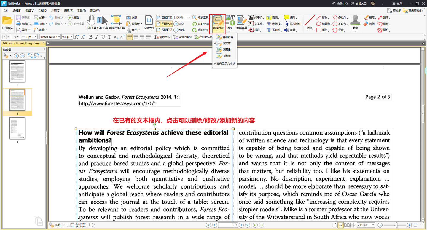Select the Area (面积) measuring tool
427x230 pixels.
pos(384,30)
